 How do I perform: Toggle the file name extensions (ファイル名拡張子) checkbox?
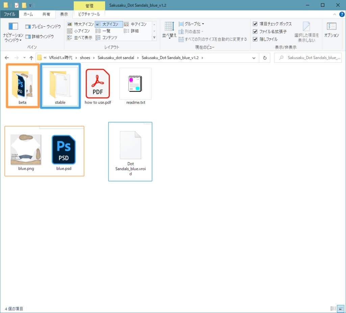tap(255, 31)
